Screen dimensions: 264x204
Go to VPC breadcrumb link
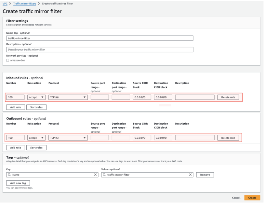[5, 3]
